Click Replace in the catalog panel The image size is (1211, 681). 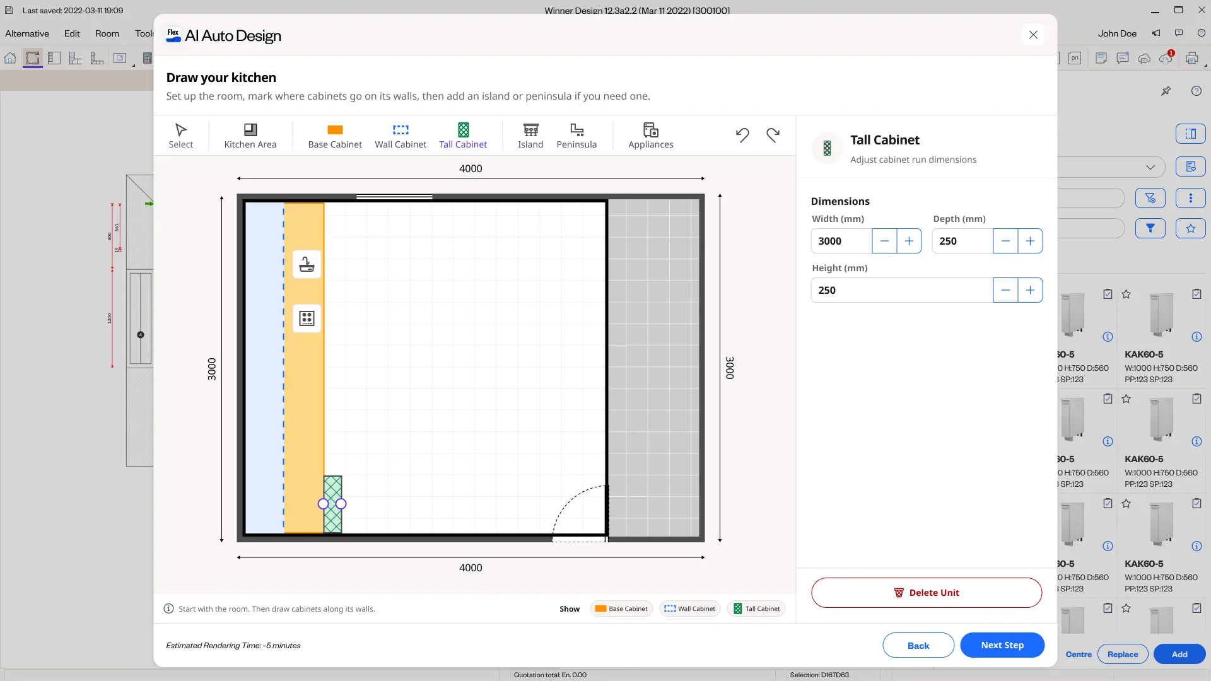(x=1123, y=654)
